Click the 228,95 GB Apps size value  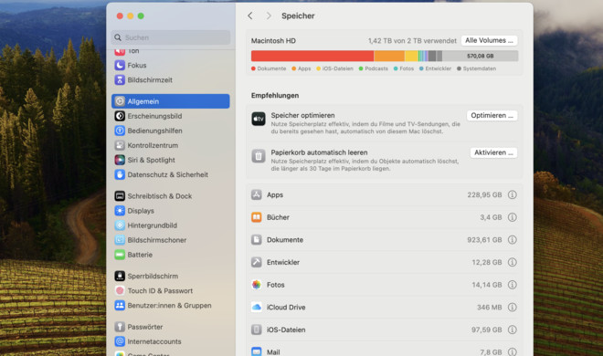(x=484, y=194)
